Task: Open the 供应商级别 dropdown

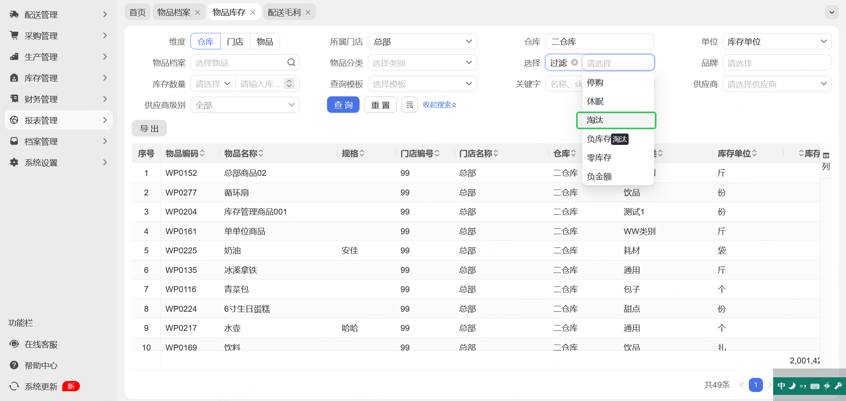Action: (245, 105)
